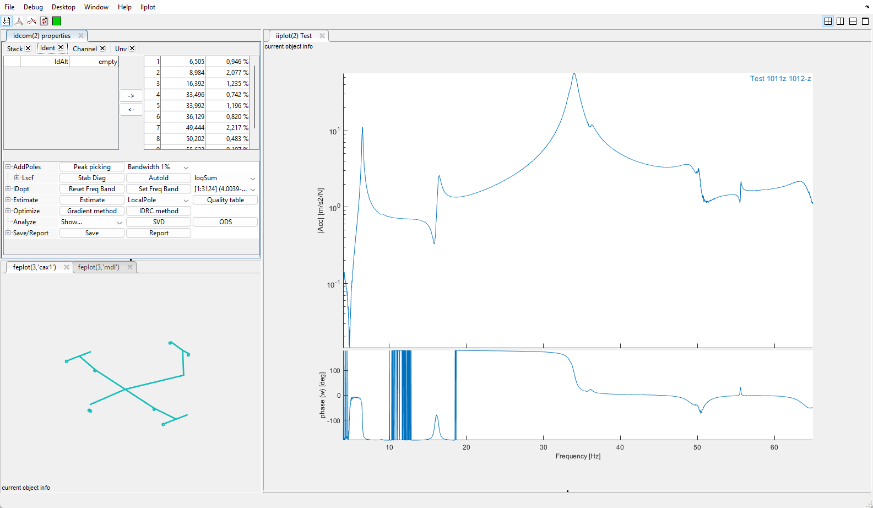Open the 'Bandwidth 1%' dropdown

click(x=186, y=167)
